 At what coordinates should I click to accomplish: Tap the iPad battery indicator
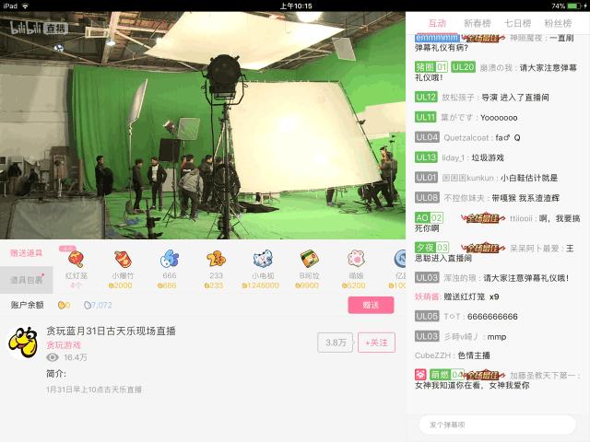click(x=573, y=6)
